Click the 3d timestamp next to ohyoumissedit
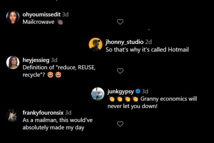This screenshot has width=214, height=143. coord(66,14)
